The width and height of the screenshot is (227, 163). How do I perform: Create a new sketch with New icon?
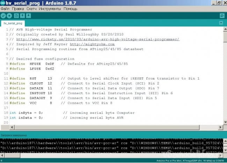16,16
